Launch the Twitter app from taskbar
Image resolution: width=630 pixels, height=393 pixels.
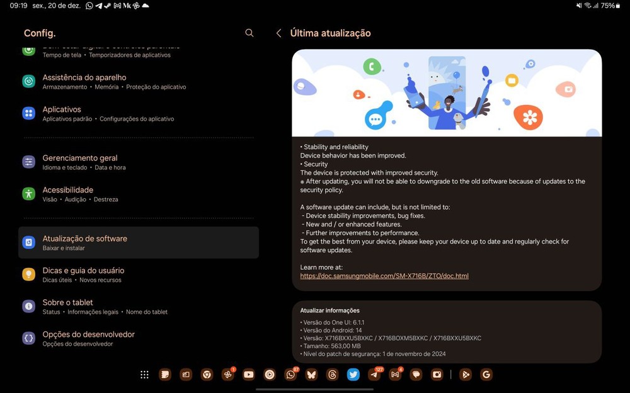coord(353,375)
